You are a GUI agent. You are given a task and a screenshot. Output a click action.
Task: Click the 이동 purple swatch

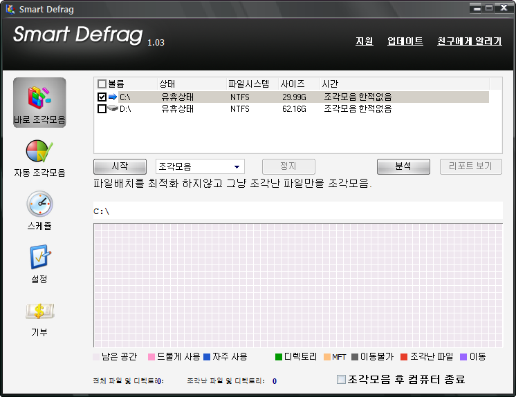point(463,357)
